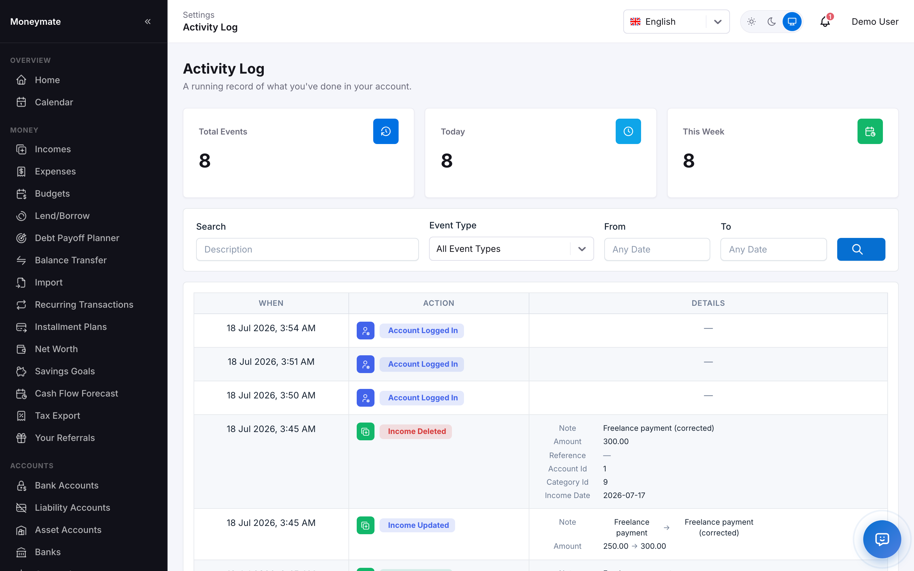
Task: Open Demo User account menu
Action: click(x=875, y=22)
